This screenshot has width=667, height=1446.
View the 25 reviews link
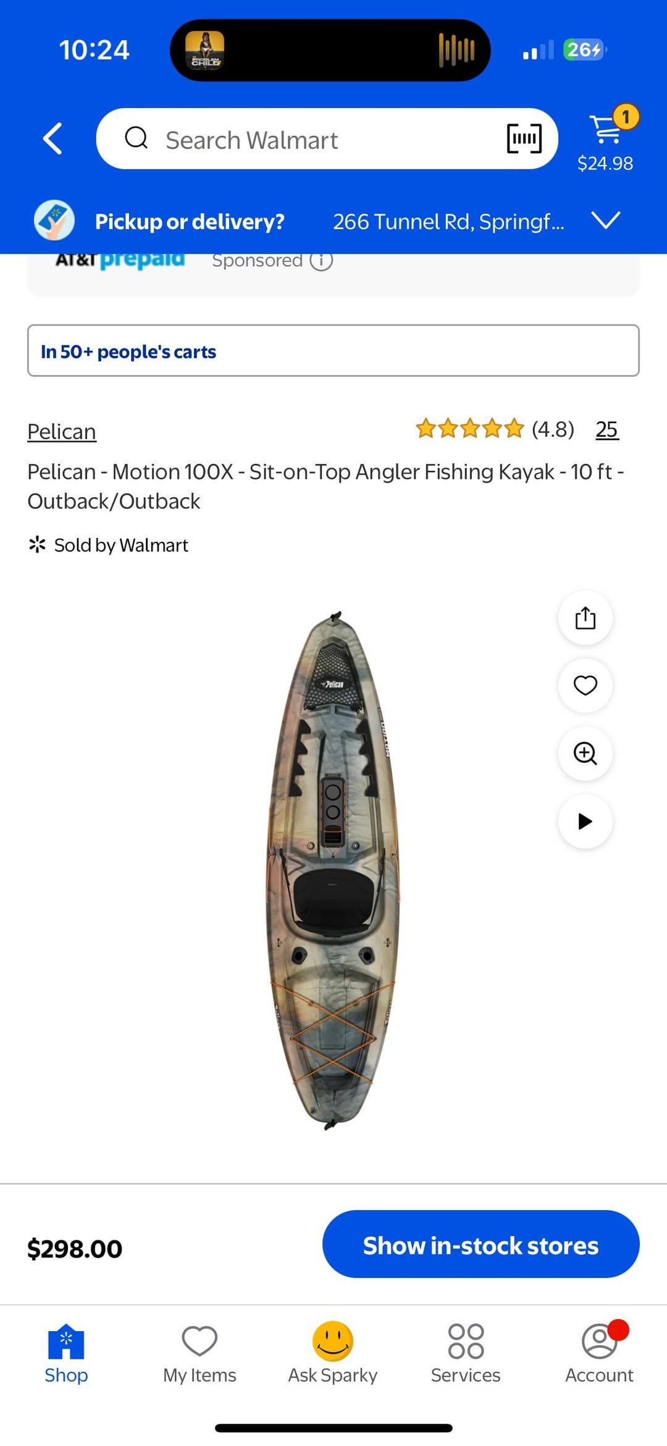point(606,429)
